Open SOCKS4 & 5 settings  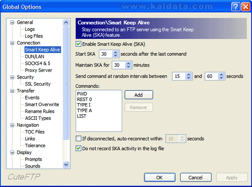pyautogui.click(x=38, y=63)
